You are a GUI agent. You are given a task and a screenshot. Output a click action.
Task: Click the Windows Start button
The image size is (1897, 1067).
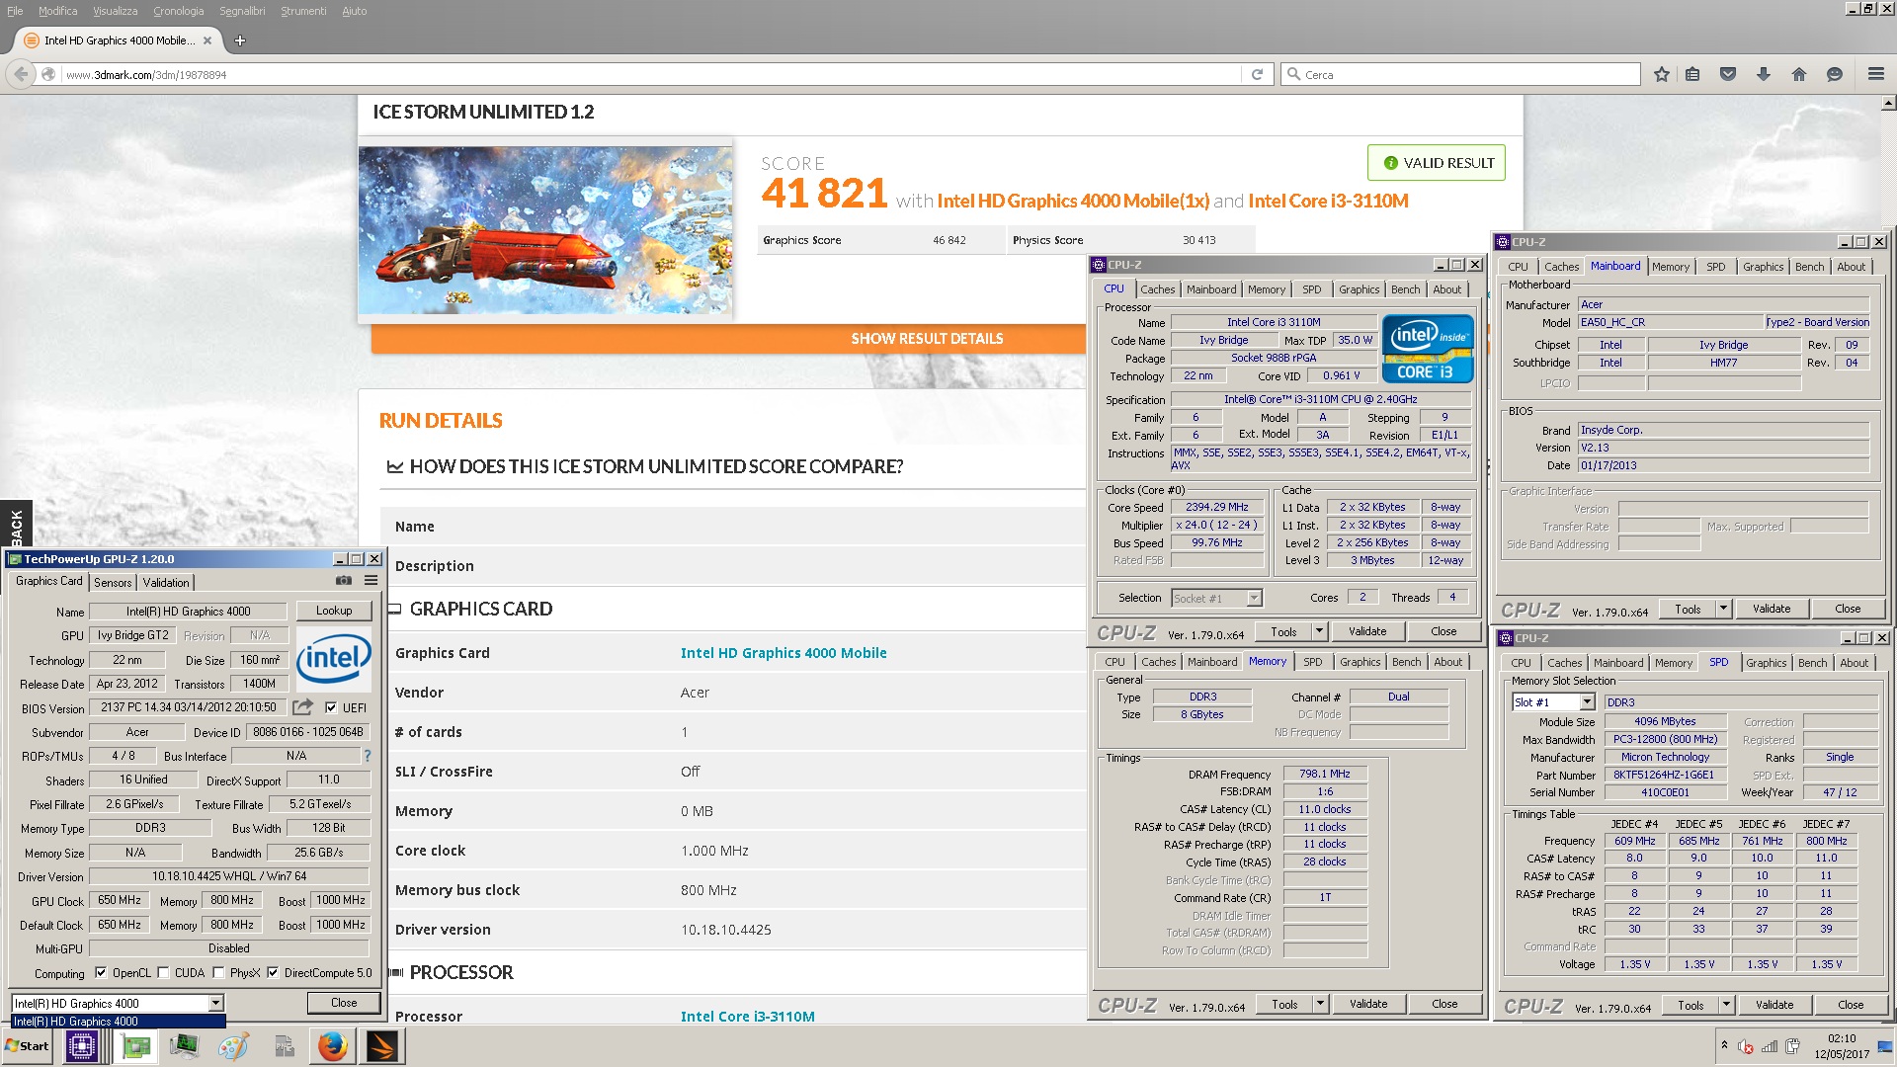pyautogui.click(x=28, y=1046)
